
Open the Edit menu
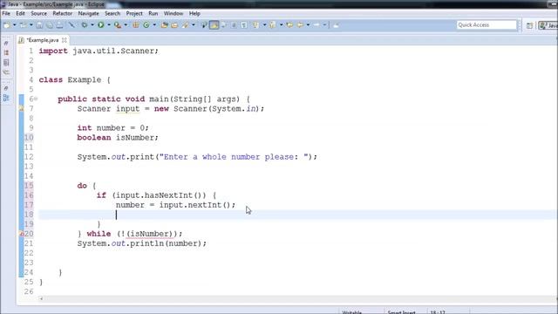20,14
